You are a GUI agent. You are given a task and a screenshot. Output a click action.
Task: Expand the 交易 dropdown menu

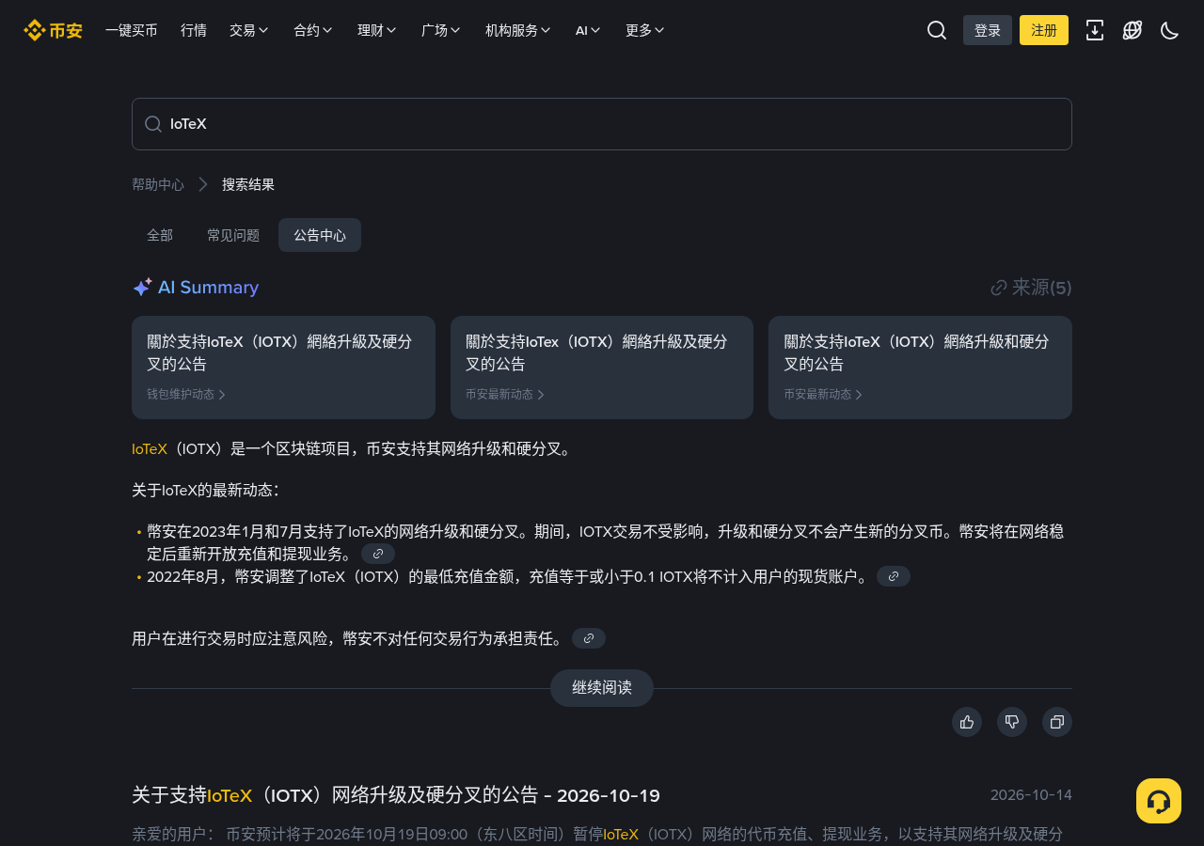click(249, 30)
